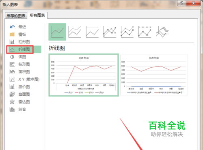This screenshot has height=150, width=203.
Task: Click the pie icon beside 饼图
Action: 12,57
